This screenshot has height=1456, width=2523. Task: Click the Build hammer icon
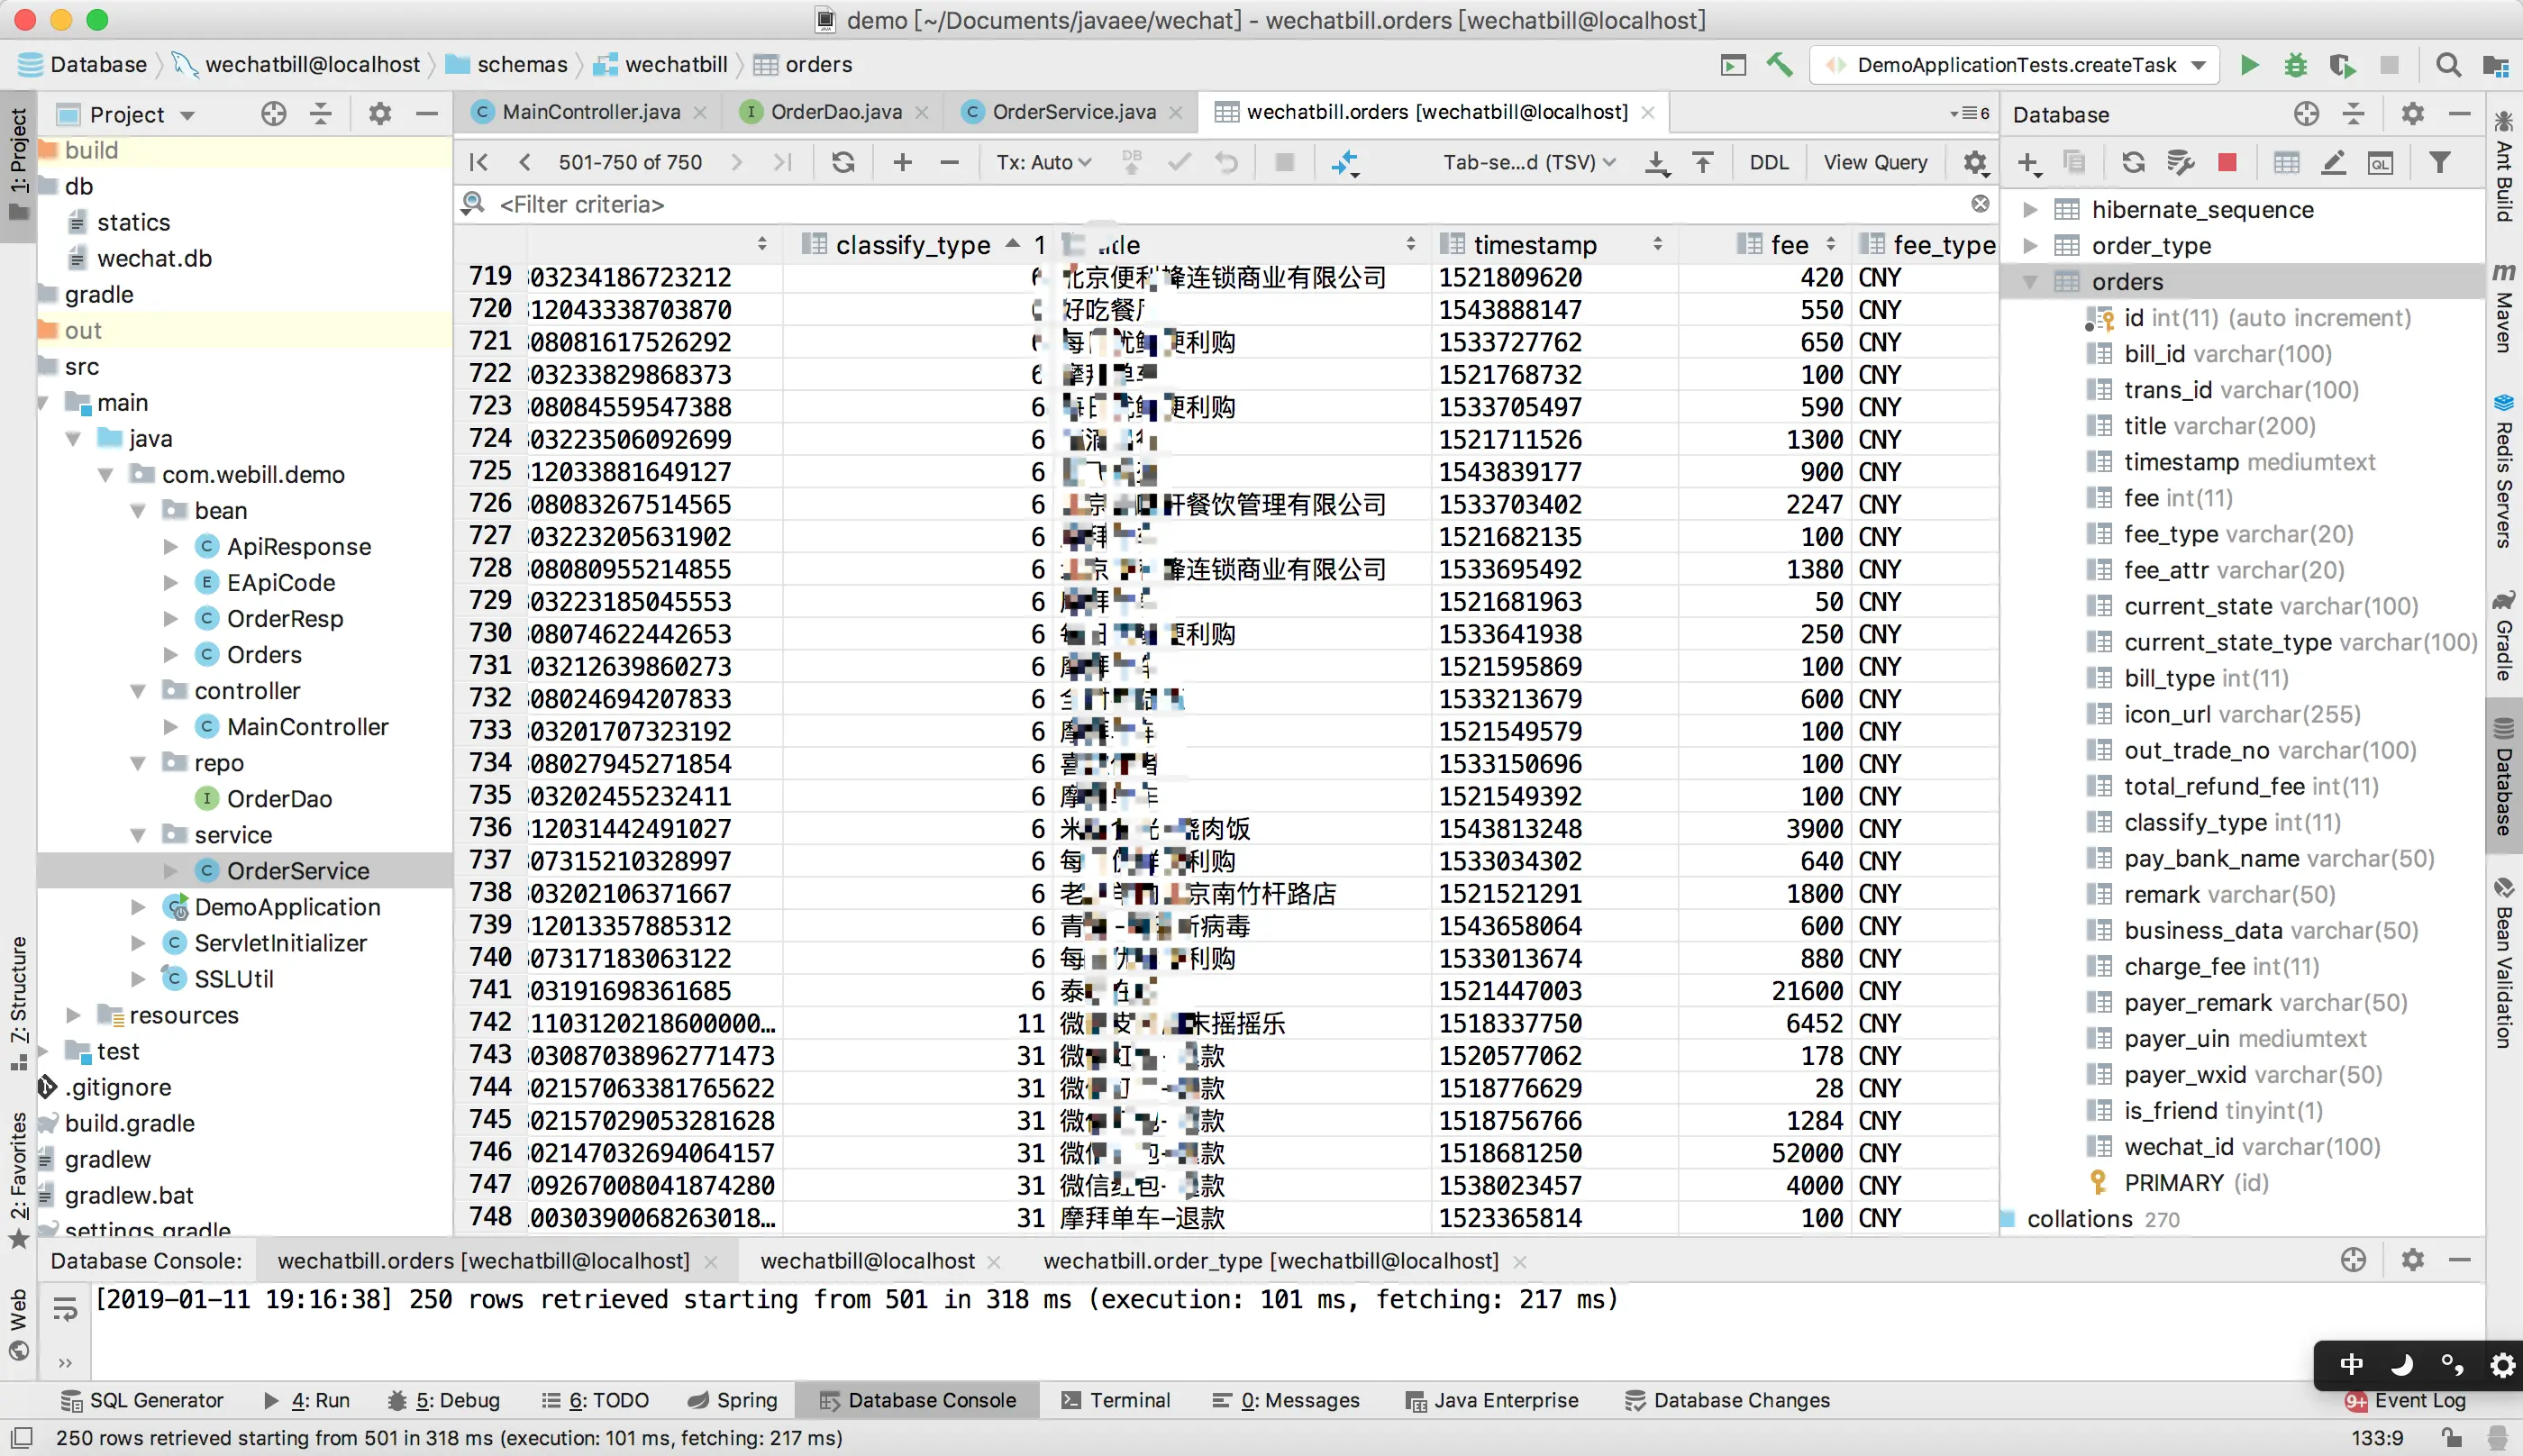[1779, 65]
